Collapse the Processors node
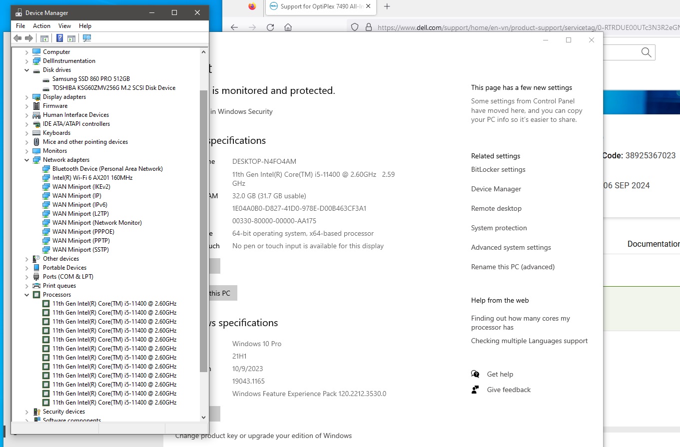 click(x=27, y=295)
